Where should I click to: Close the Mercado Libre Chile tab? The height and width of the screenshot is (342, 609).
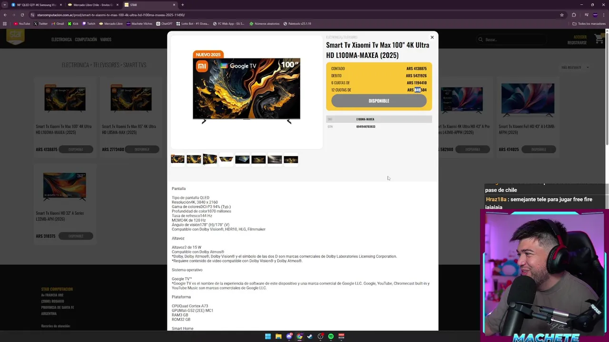pos(118,5)
